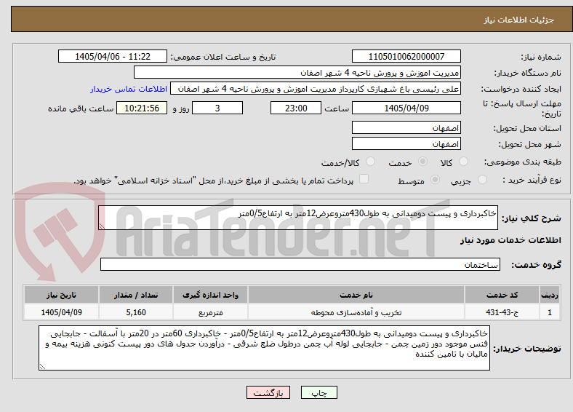Click the کد خدمت column header

pos(502,295)
